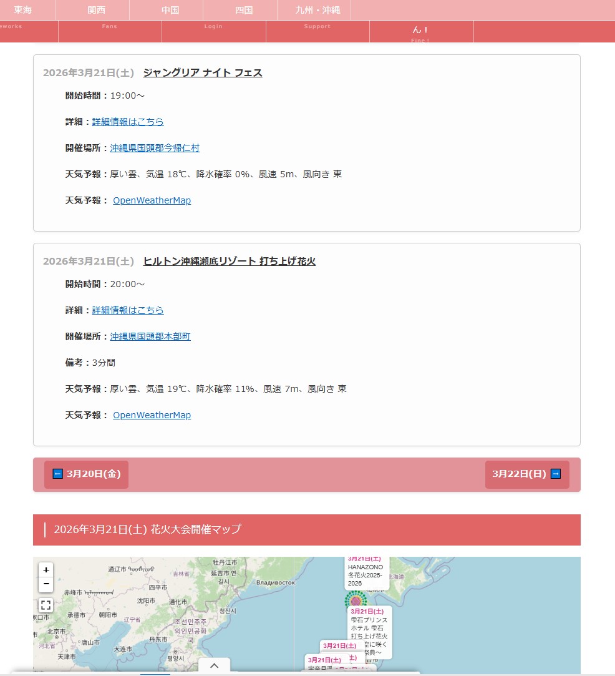The height and width of the screenshot is (676, 615).
Task: Select the Fine! menu item
Action: tap(421, 31)
